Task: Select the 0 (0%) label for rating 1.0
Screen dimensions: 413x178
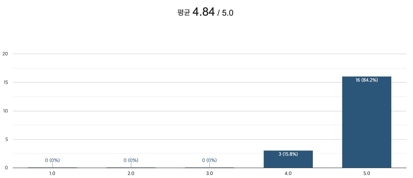Action: point(52,160)
